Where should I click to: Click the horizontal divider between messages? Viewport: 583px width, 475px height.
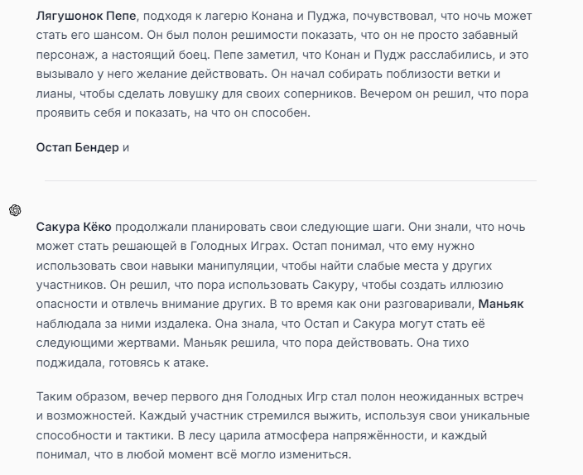[x=291, y=180]
